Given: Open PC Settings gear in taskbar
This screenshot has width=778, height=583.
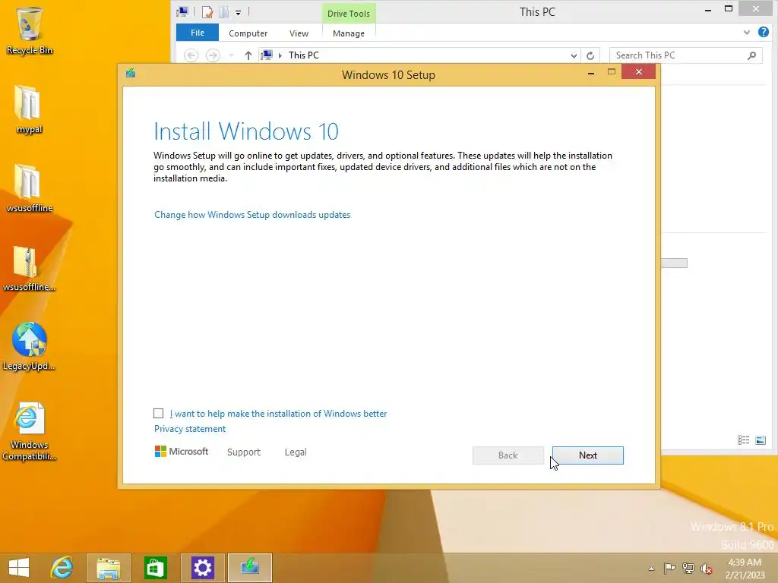Looking at the screenshot, I should click(202, 568).
